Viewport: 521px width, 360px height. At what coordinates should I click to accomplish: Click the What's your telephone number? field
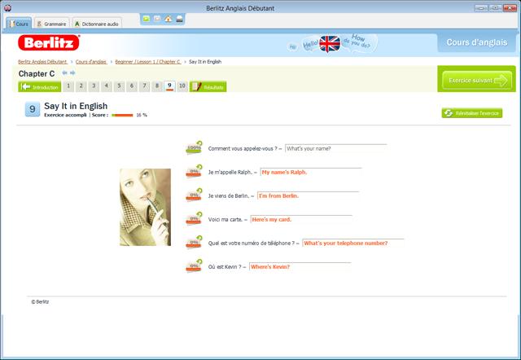coord(353,243)
